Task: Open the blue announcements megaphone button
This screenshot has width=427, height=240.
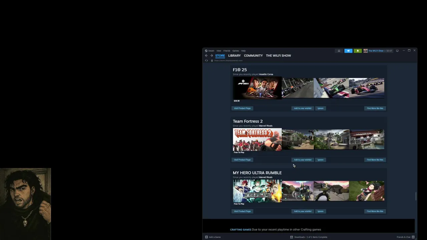Action: coord(348,51)
